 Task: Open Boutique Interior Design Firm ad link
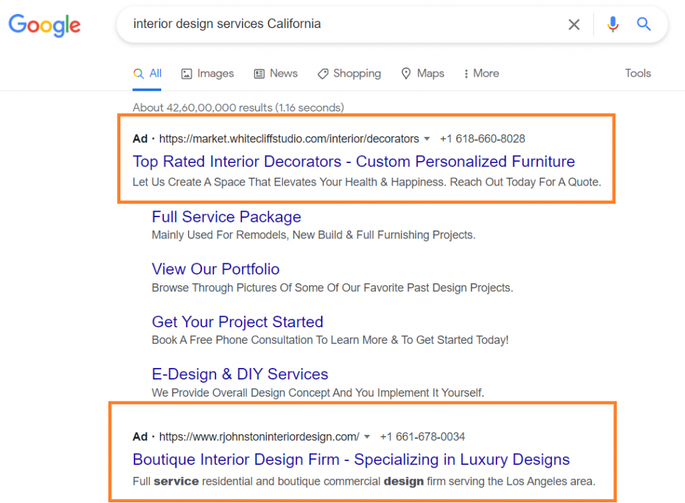351,460
